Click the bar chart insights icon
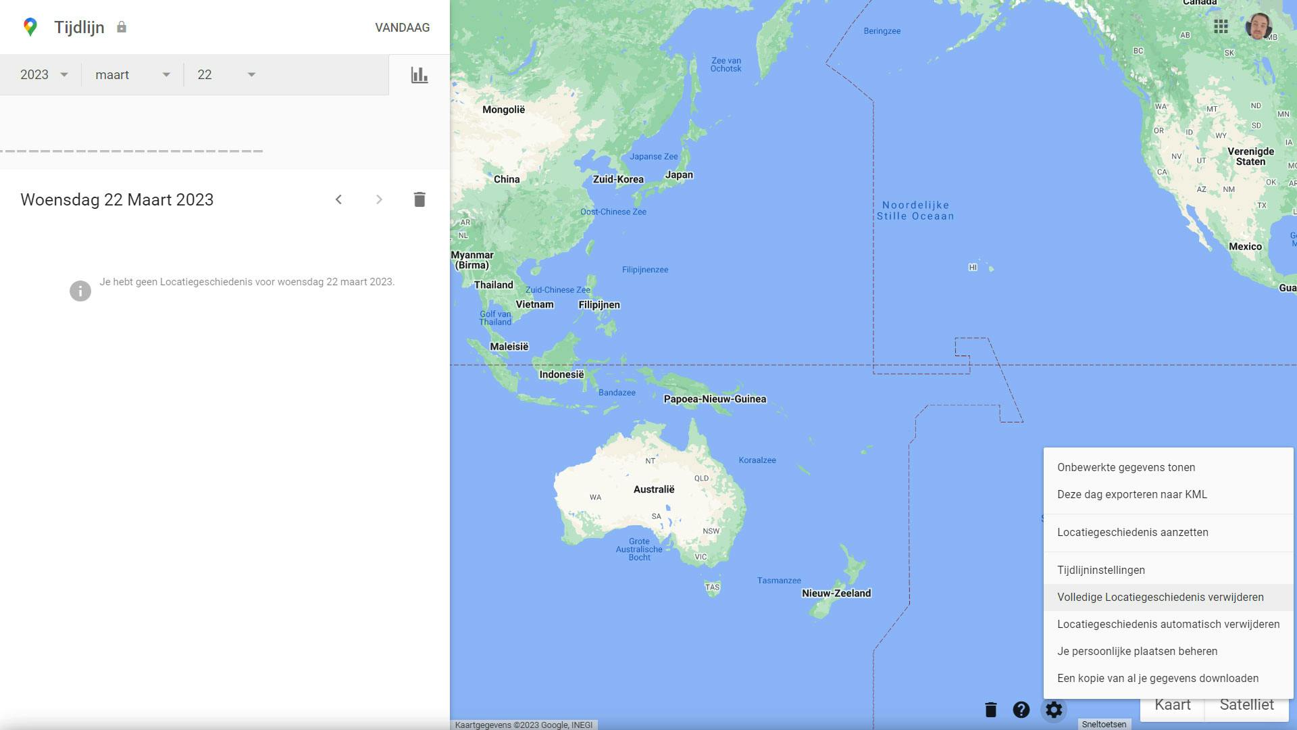Screen dimensions: 1297x730 [x=419, y=75]
